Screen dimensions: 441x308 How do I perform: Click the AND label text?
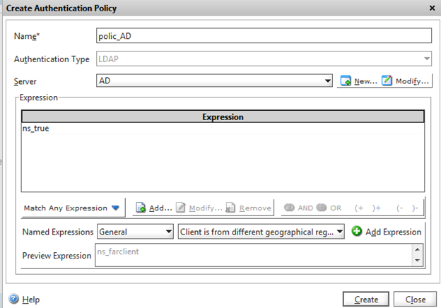click(305, 208)
